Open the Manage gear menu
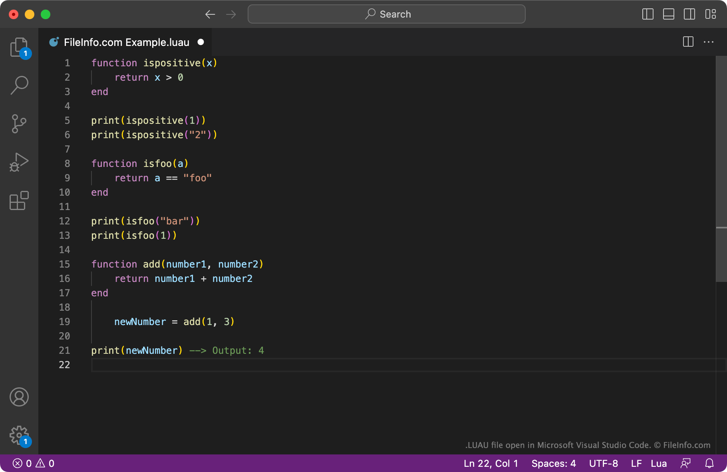The width and height of the screenshot is (727, 472). tap(19, 435)
